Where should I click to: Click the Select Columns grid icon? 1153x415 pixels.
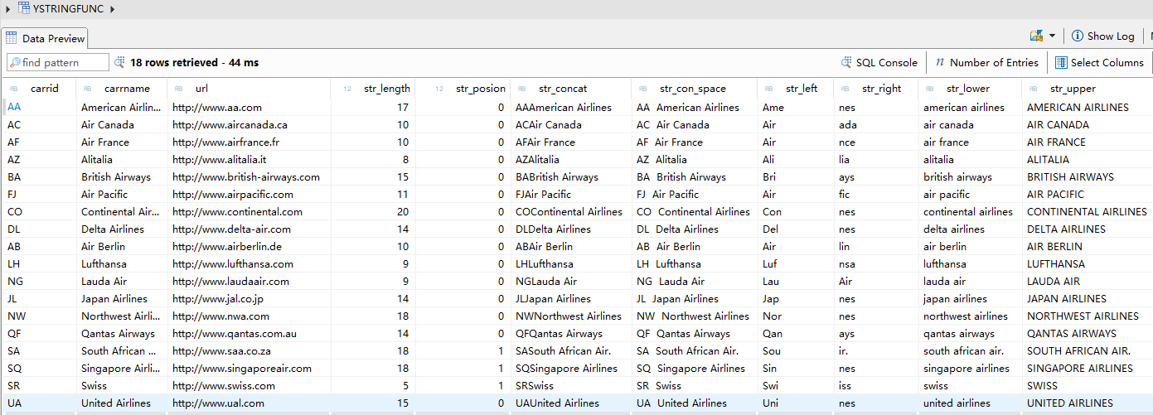coord(1061,62)
